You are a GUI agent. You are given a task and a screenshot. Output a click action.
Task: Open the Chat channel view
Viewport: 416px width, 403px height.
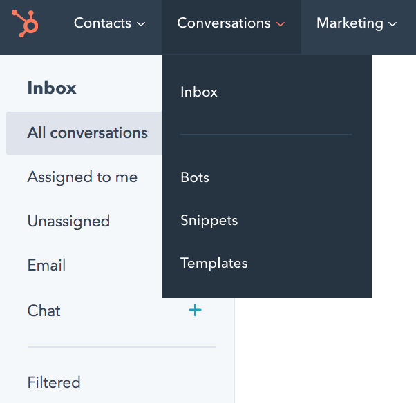click(44, 311)
